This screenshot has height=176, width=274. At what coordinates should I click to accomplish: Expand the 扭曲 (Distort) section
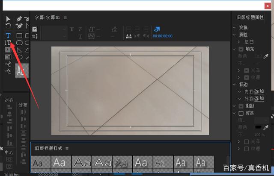coord(239,42)
